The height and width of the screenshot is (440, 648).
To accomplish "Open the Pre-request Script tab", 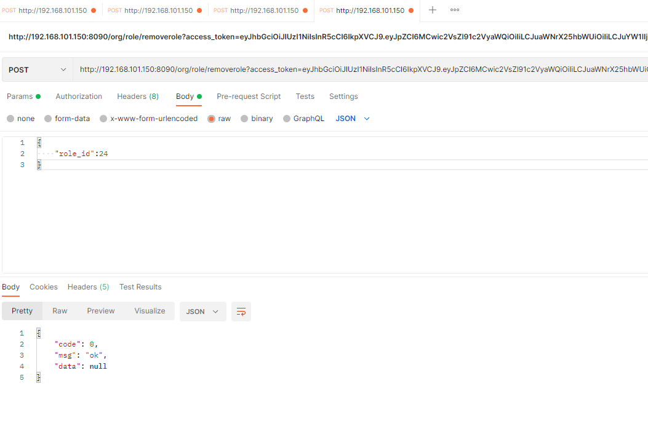I will 249,96.
